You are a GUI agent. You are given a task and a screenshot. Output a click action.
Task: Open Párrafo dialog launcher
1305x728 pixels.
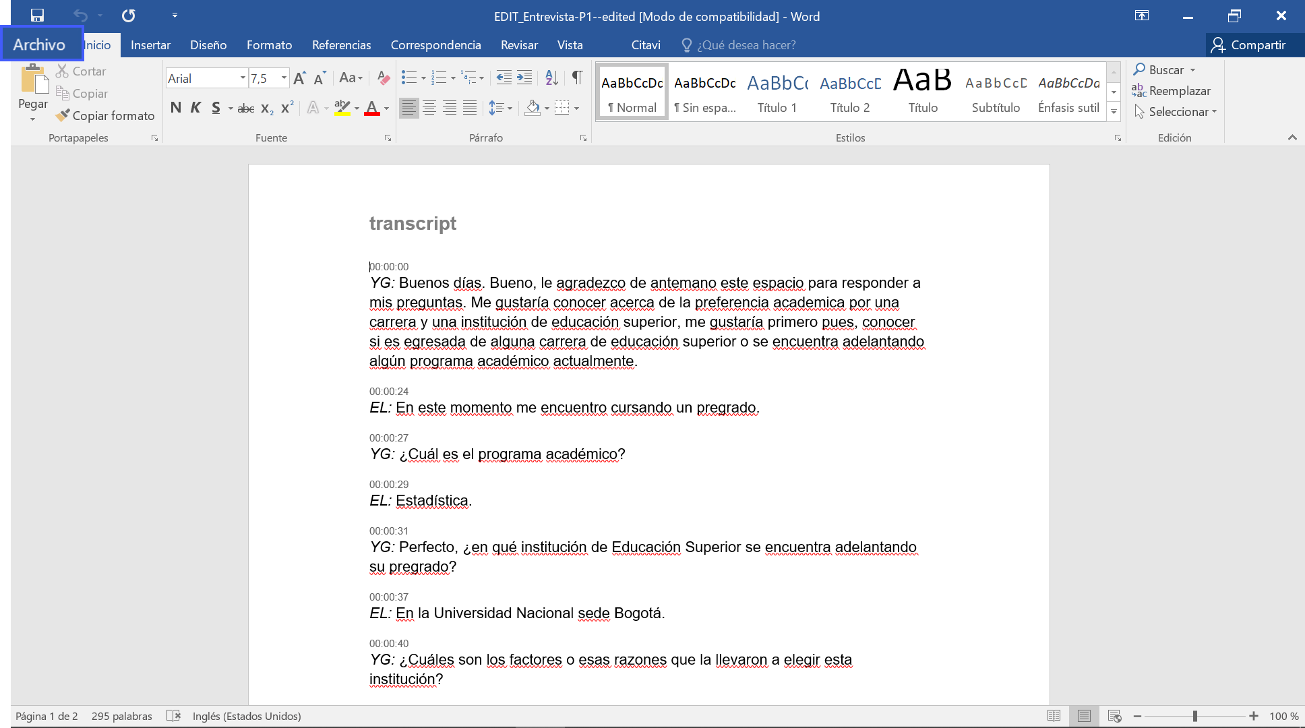coord(583,138)
